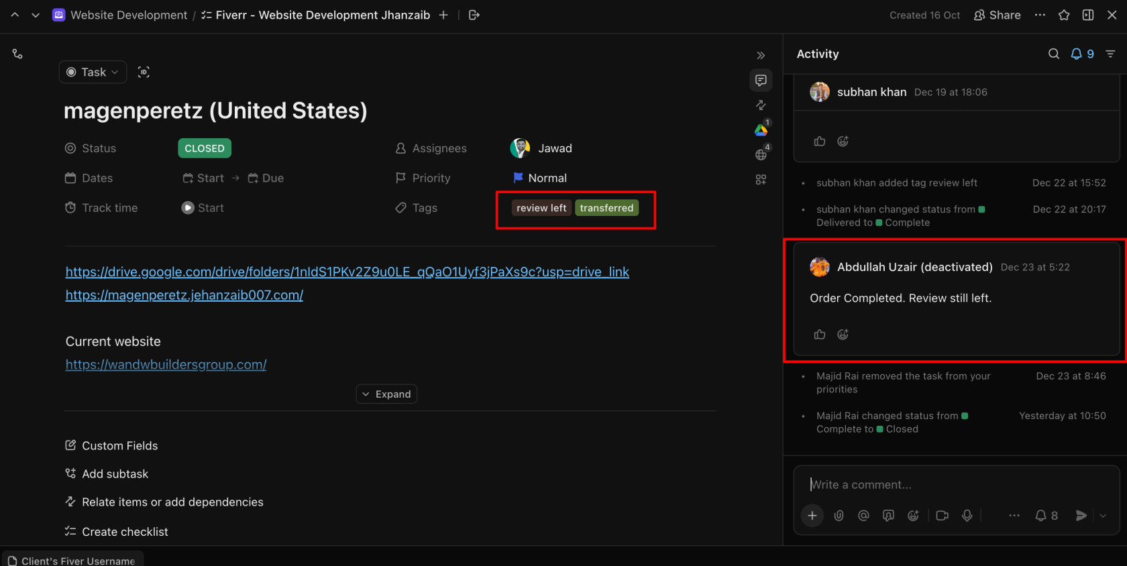Mention someone with the @ icon
The width and height of the screenshot is (1127, 566).
(x=863, y=516)
